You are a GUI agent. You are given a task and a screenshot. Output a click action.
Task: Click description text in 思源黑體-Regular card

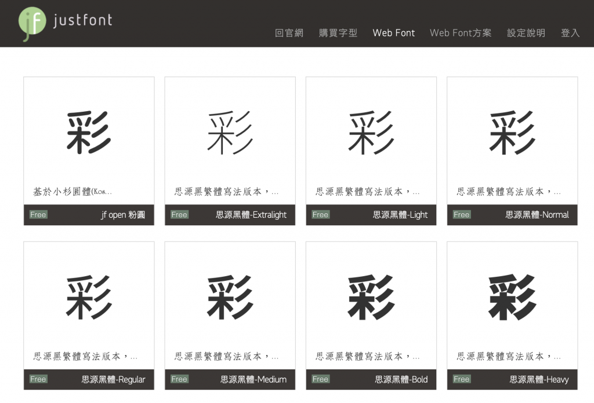coord(85,356)
